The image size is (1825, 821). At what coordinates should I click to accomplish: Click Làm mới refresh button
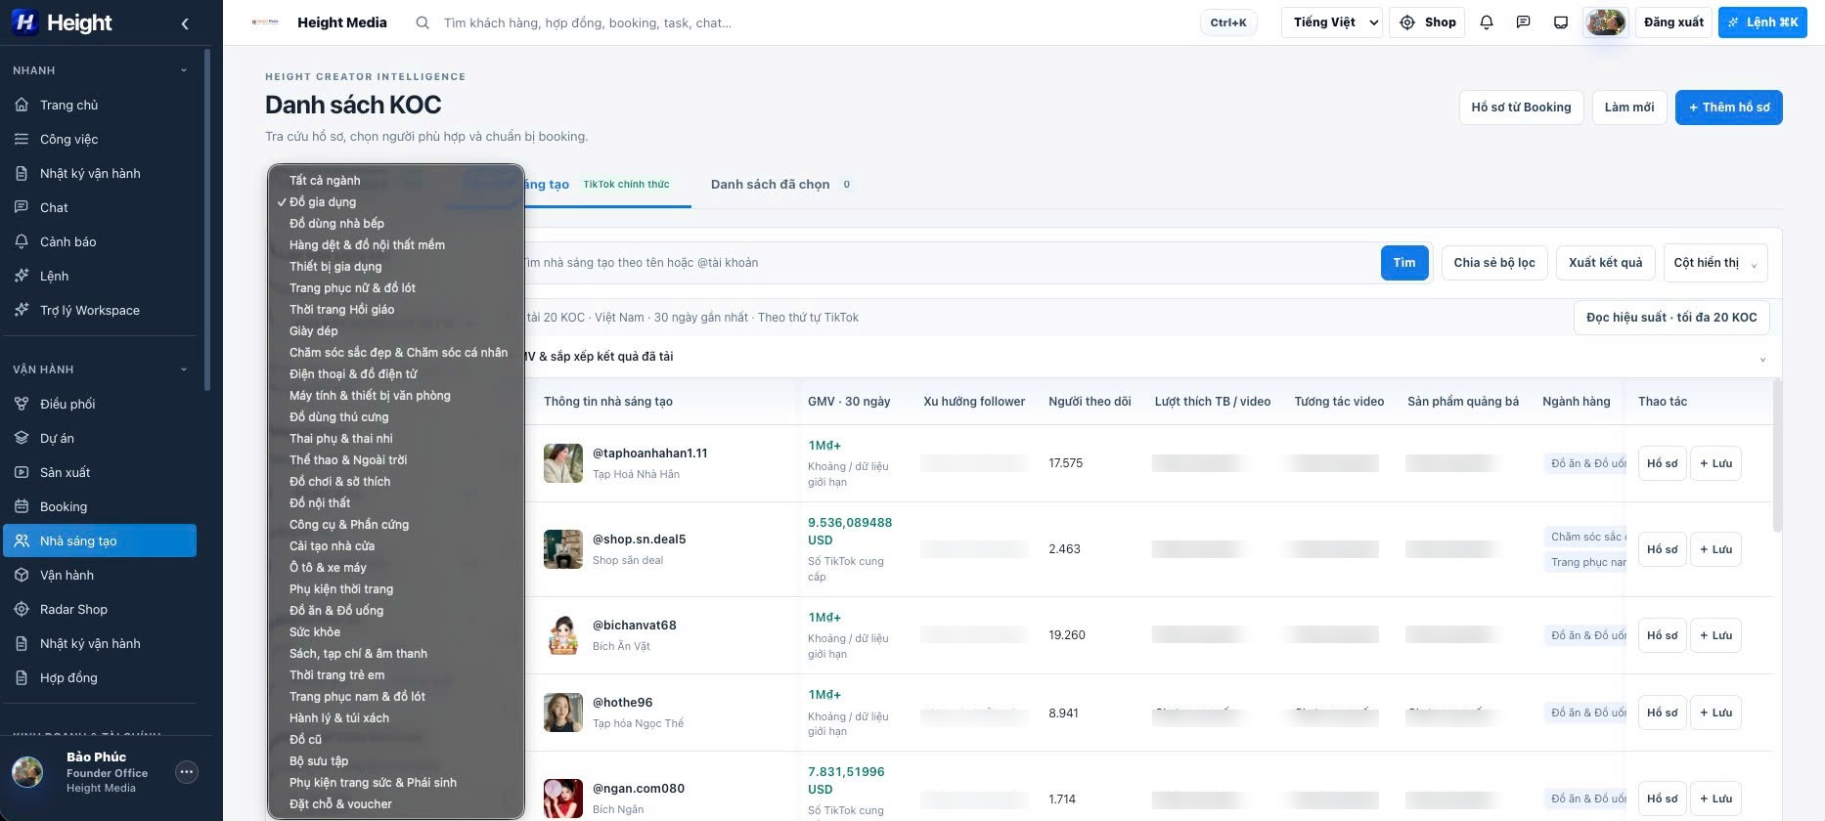1629,108
